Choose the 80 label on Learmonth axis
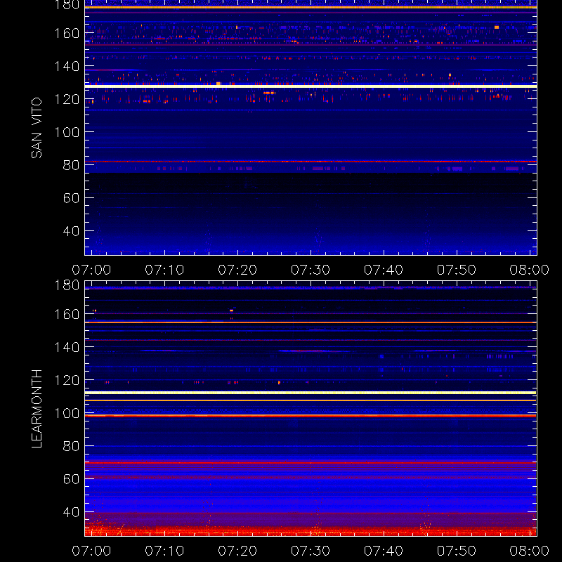The image size is (562, 562). (x=71, y=446)
